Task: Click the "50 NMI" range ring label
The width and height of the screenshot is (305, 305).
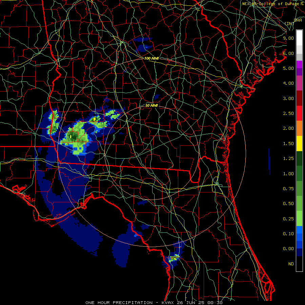Action: [151, 105]
